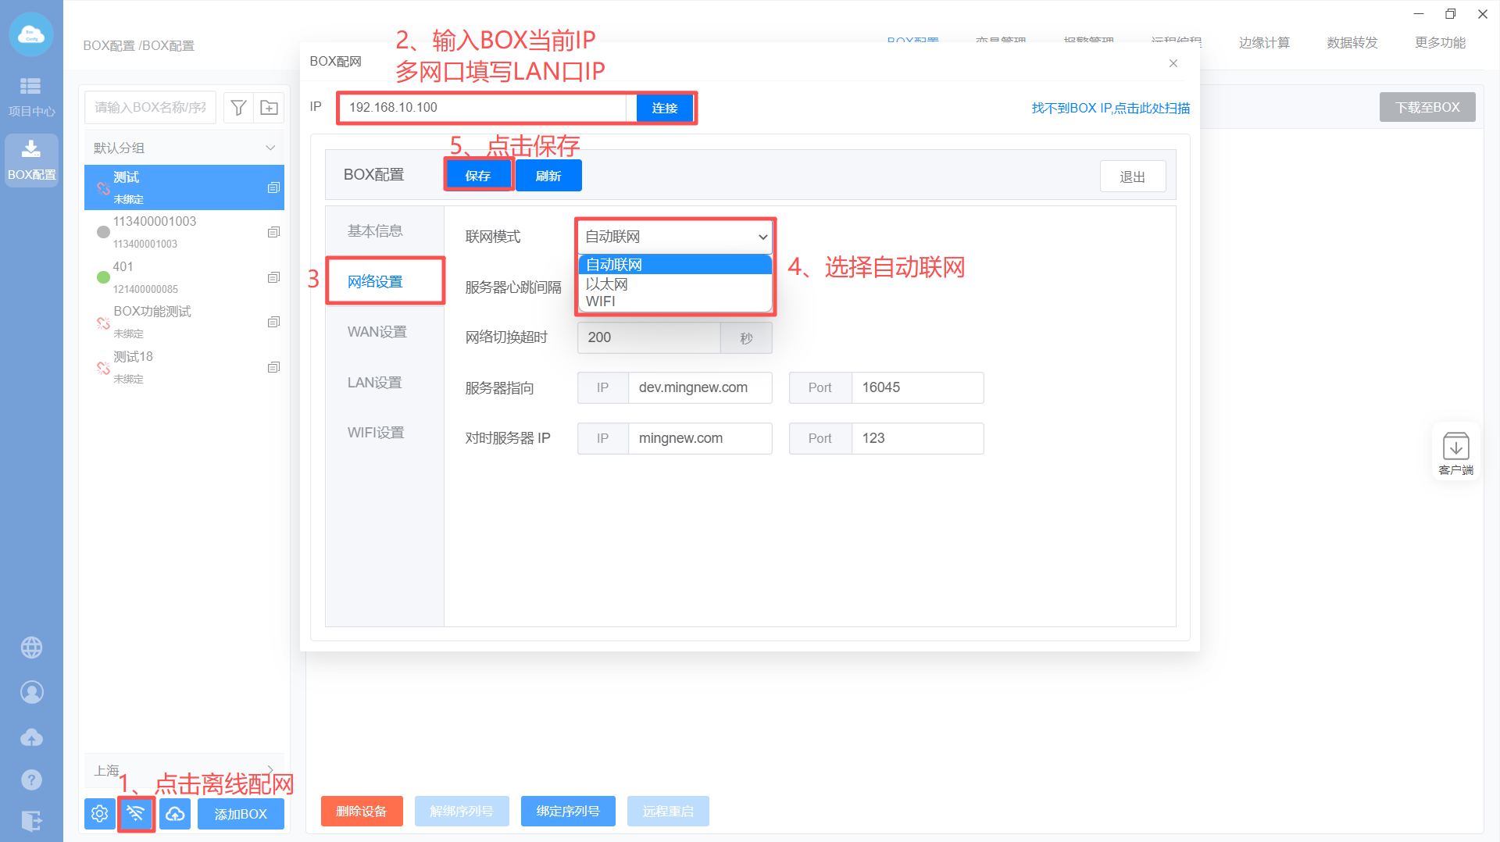Viewport: 1500px width, 842px height.
Task: Click the blue save button
Action: point(477,176)
